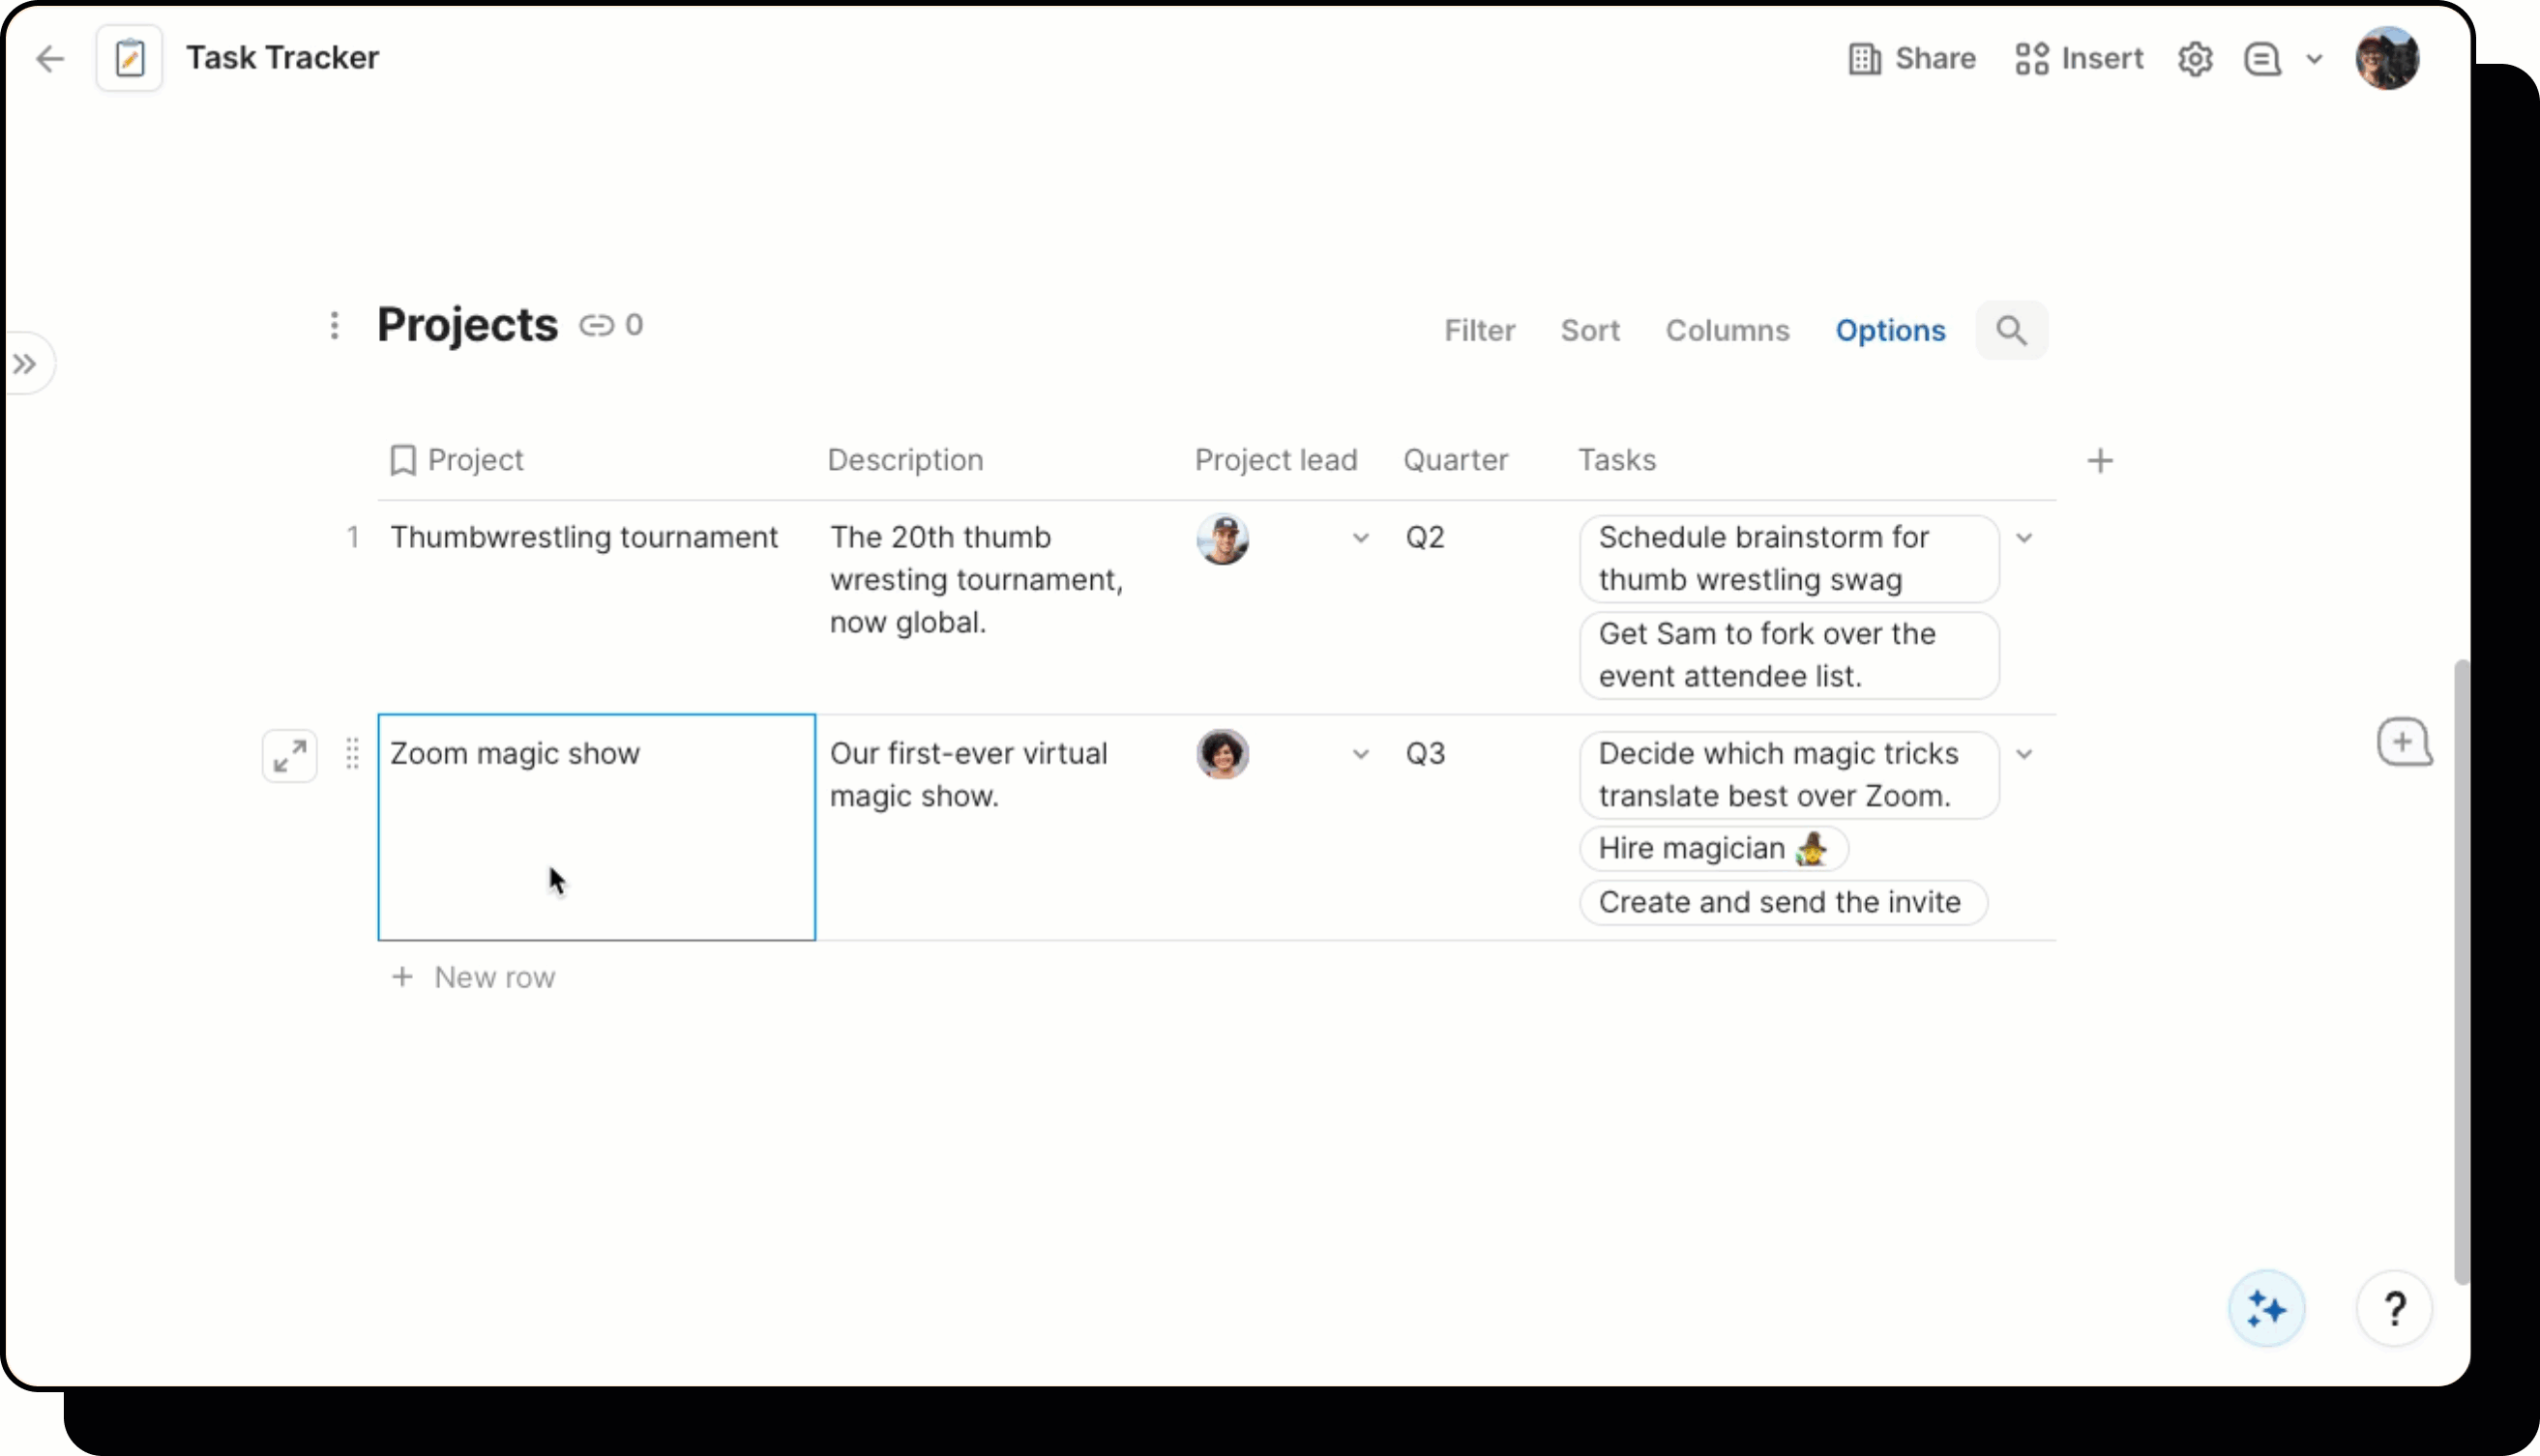Open the help question mark button
The image size is (2540, 1456).
(2394, 1309)
